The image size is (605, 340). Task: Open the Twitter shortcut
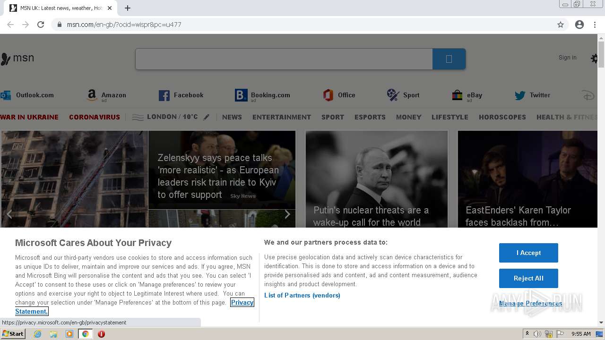click(x=532, y=95)
